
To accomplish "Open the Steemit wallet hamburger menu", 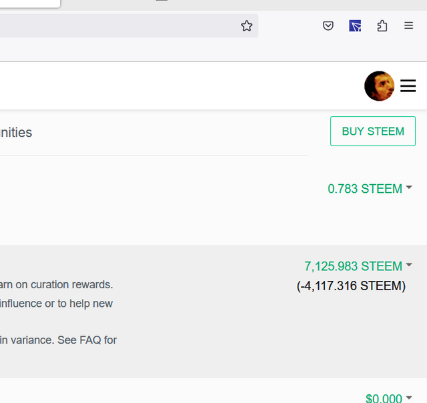I will pos(408,86).
